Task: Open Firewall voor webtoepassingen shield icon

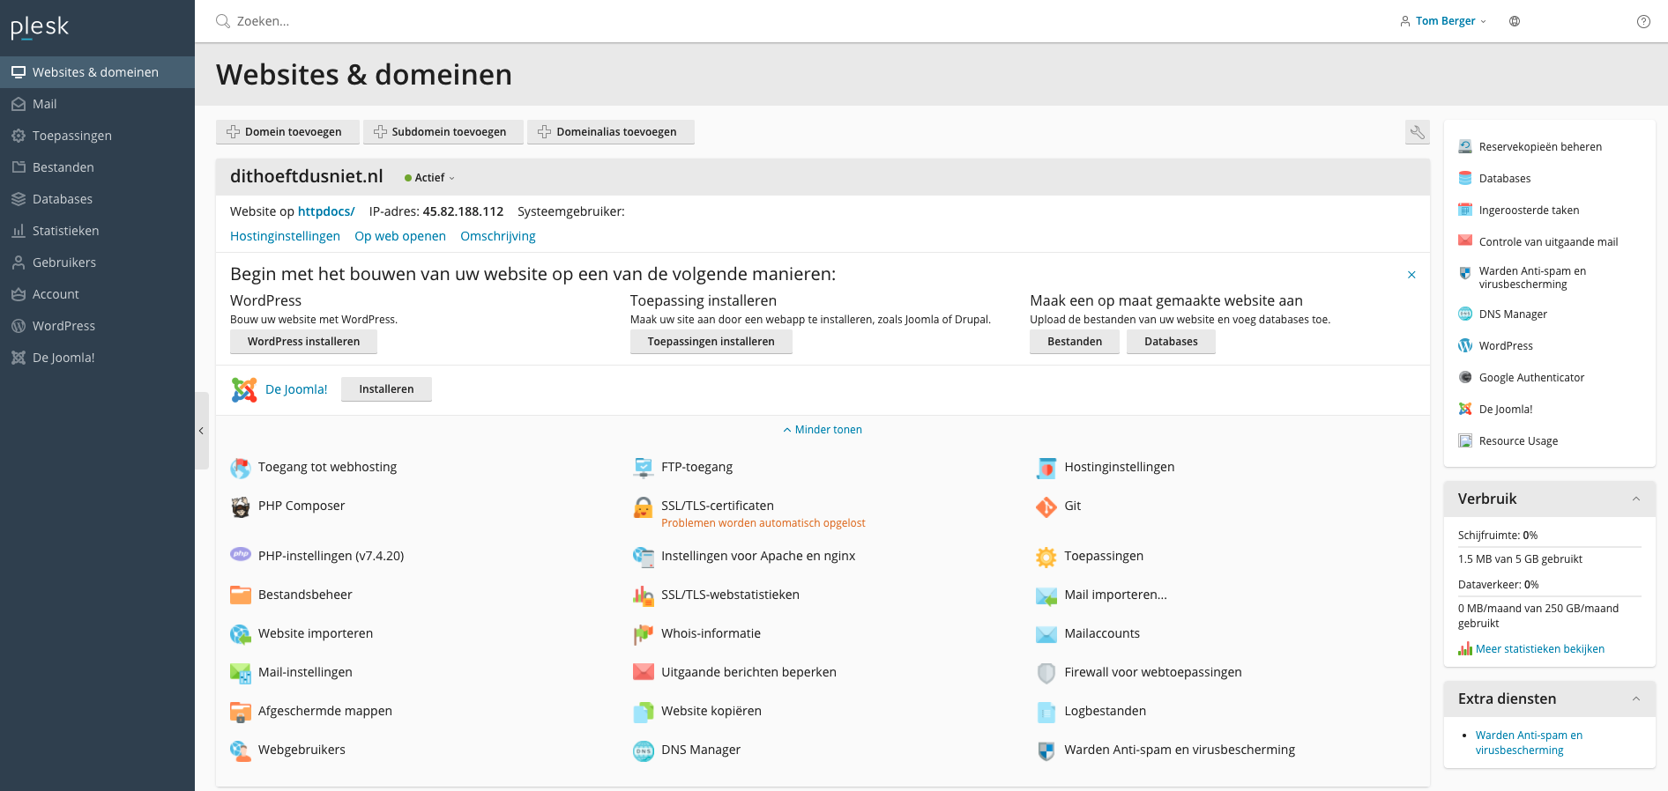Action: (x=1046, y=673)
